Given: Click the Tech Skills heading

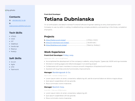Looking at the screenshot, I should click(x=16, y=33).
